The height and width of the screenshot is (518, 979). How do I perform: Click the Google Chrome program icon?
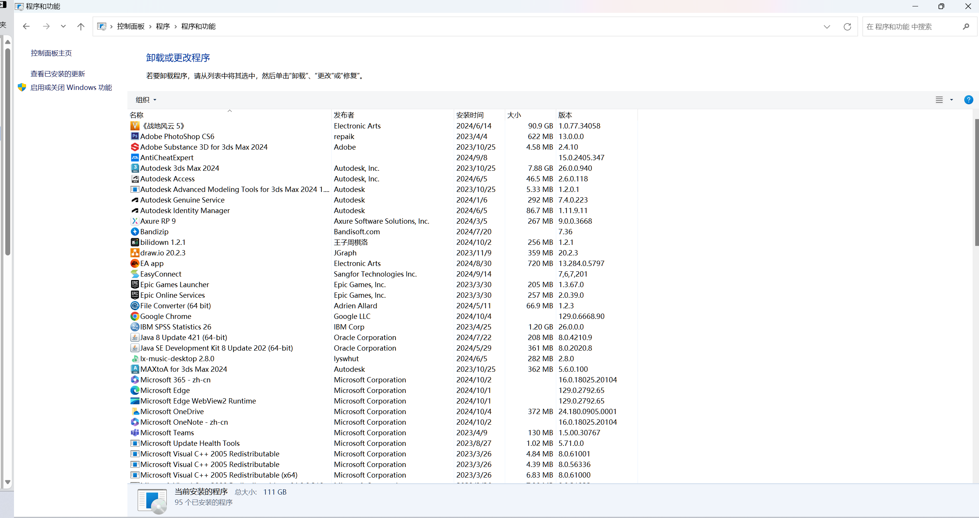(x=135, y=316)
